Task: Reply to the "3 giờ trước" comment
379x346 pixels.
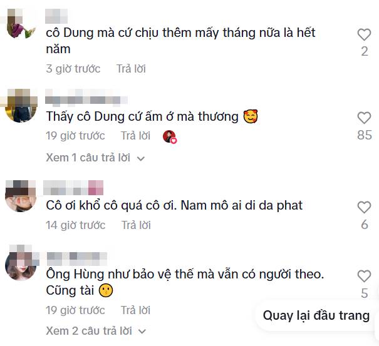Action: (x=131, y=69)
